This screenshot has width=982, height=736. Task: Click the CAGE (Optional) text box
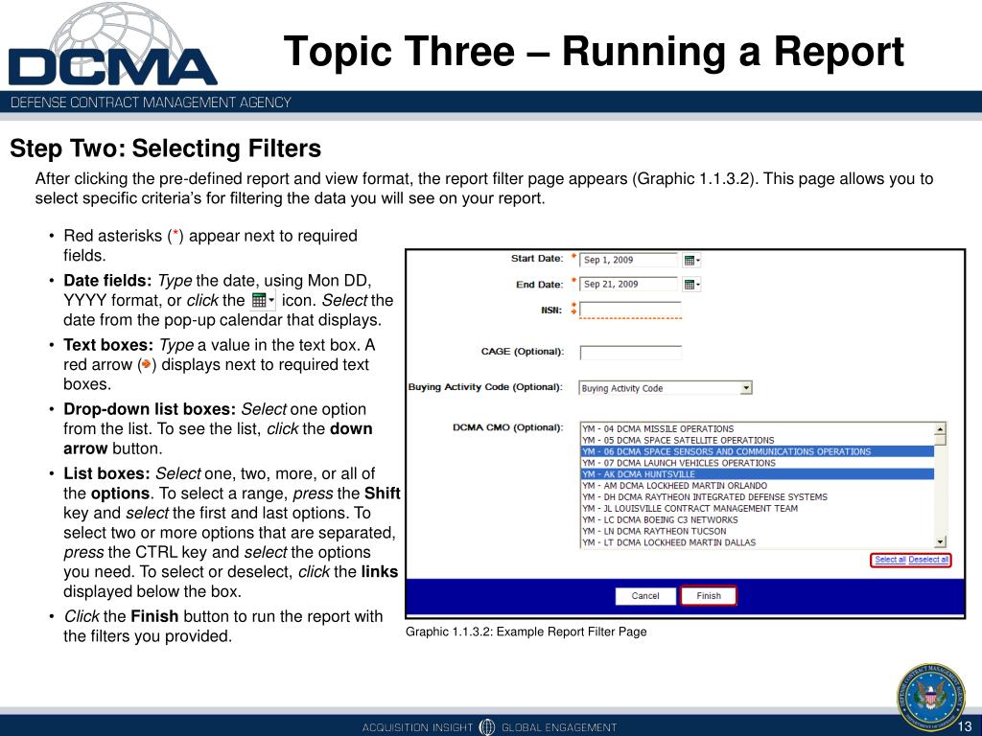point(631,353)
